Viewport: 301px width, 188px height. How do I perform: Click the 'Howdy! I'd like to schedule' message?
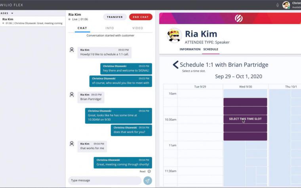[105, 52]
